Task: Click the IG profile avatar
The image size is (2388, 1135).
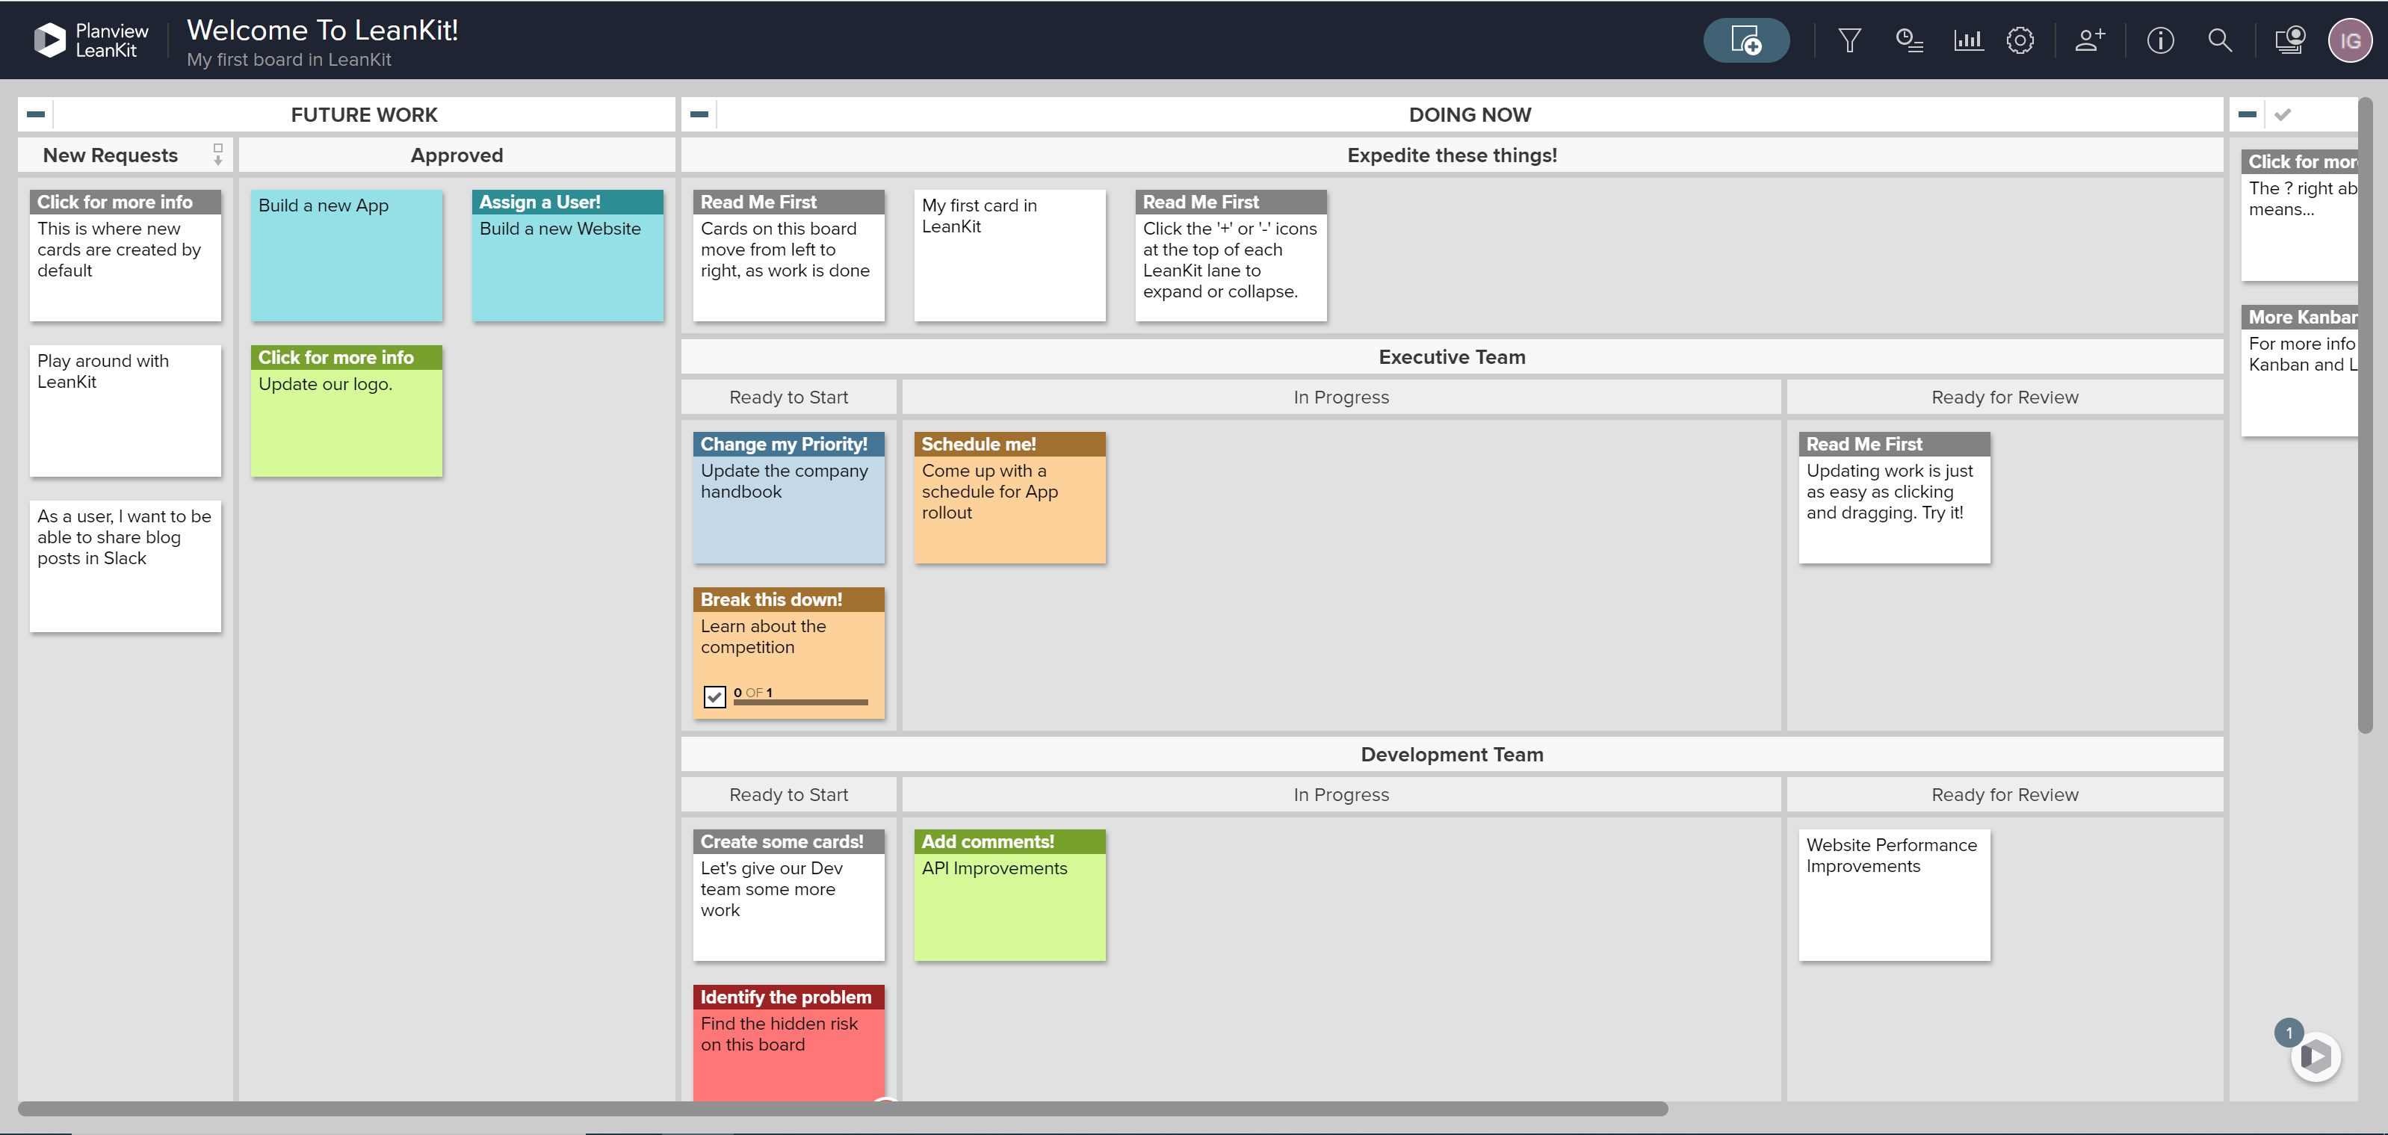Action: [2351, 40]
